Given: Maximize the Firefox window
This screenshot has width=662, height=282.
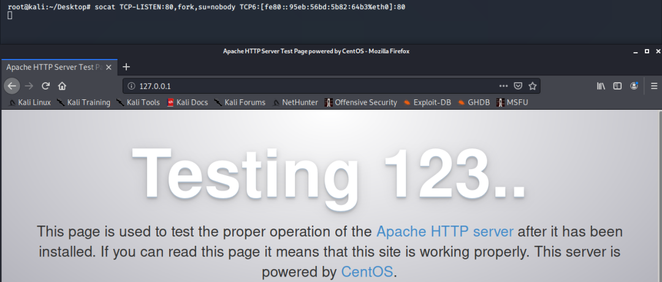Looking at the screenshot, I should click(x=647, y=51).
